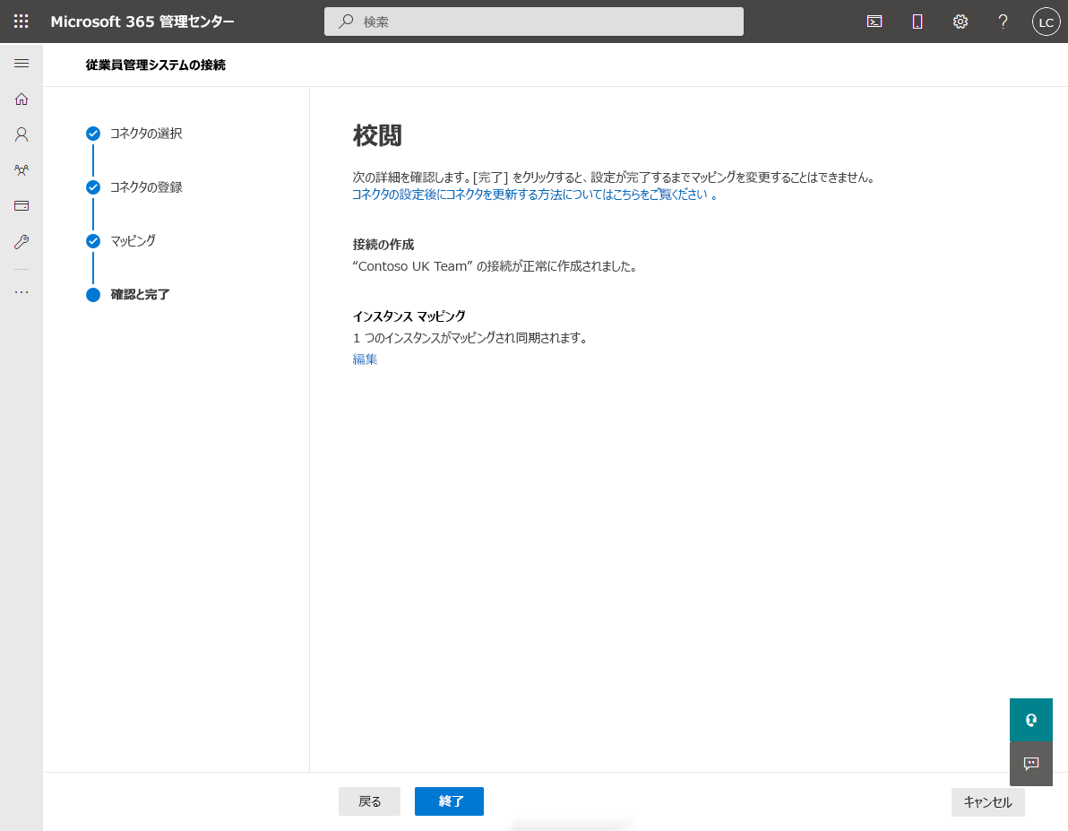
Task: Open the app launcher waffle icon
Action: click(22, 22)
